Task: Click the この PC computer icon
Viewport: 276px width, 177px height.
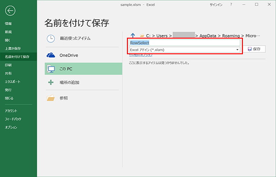Action: point(51,69)
